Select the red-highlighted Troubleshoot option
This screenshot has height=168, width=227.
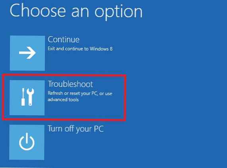[x=64, y=98]
